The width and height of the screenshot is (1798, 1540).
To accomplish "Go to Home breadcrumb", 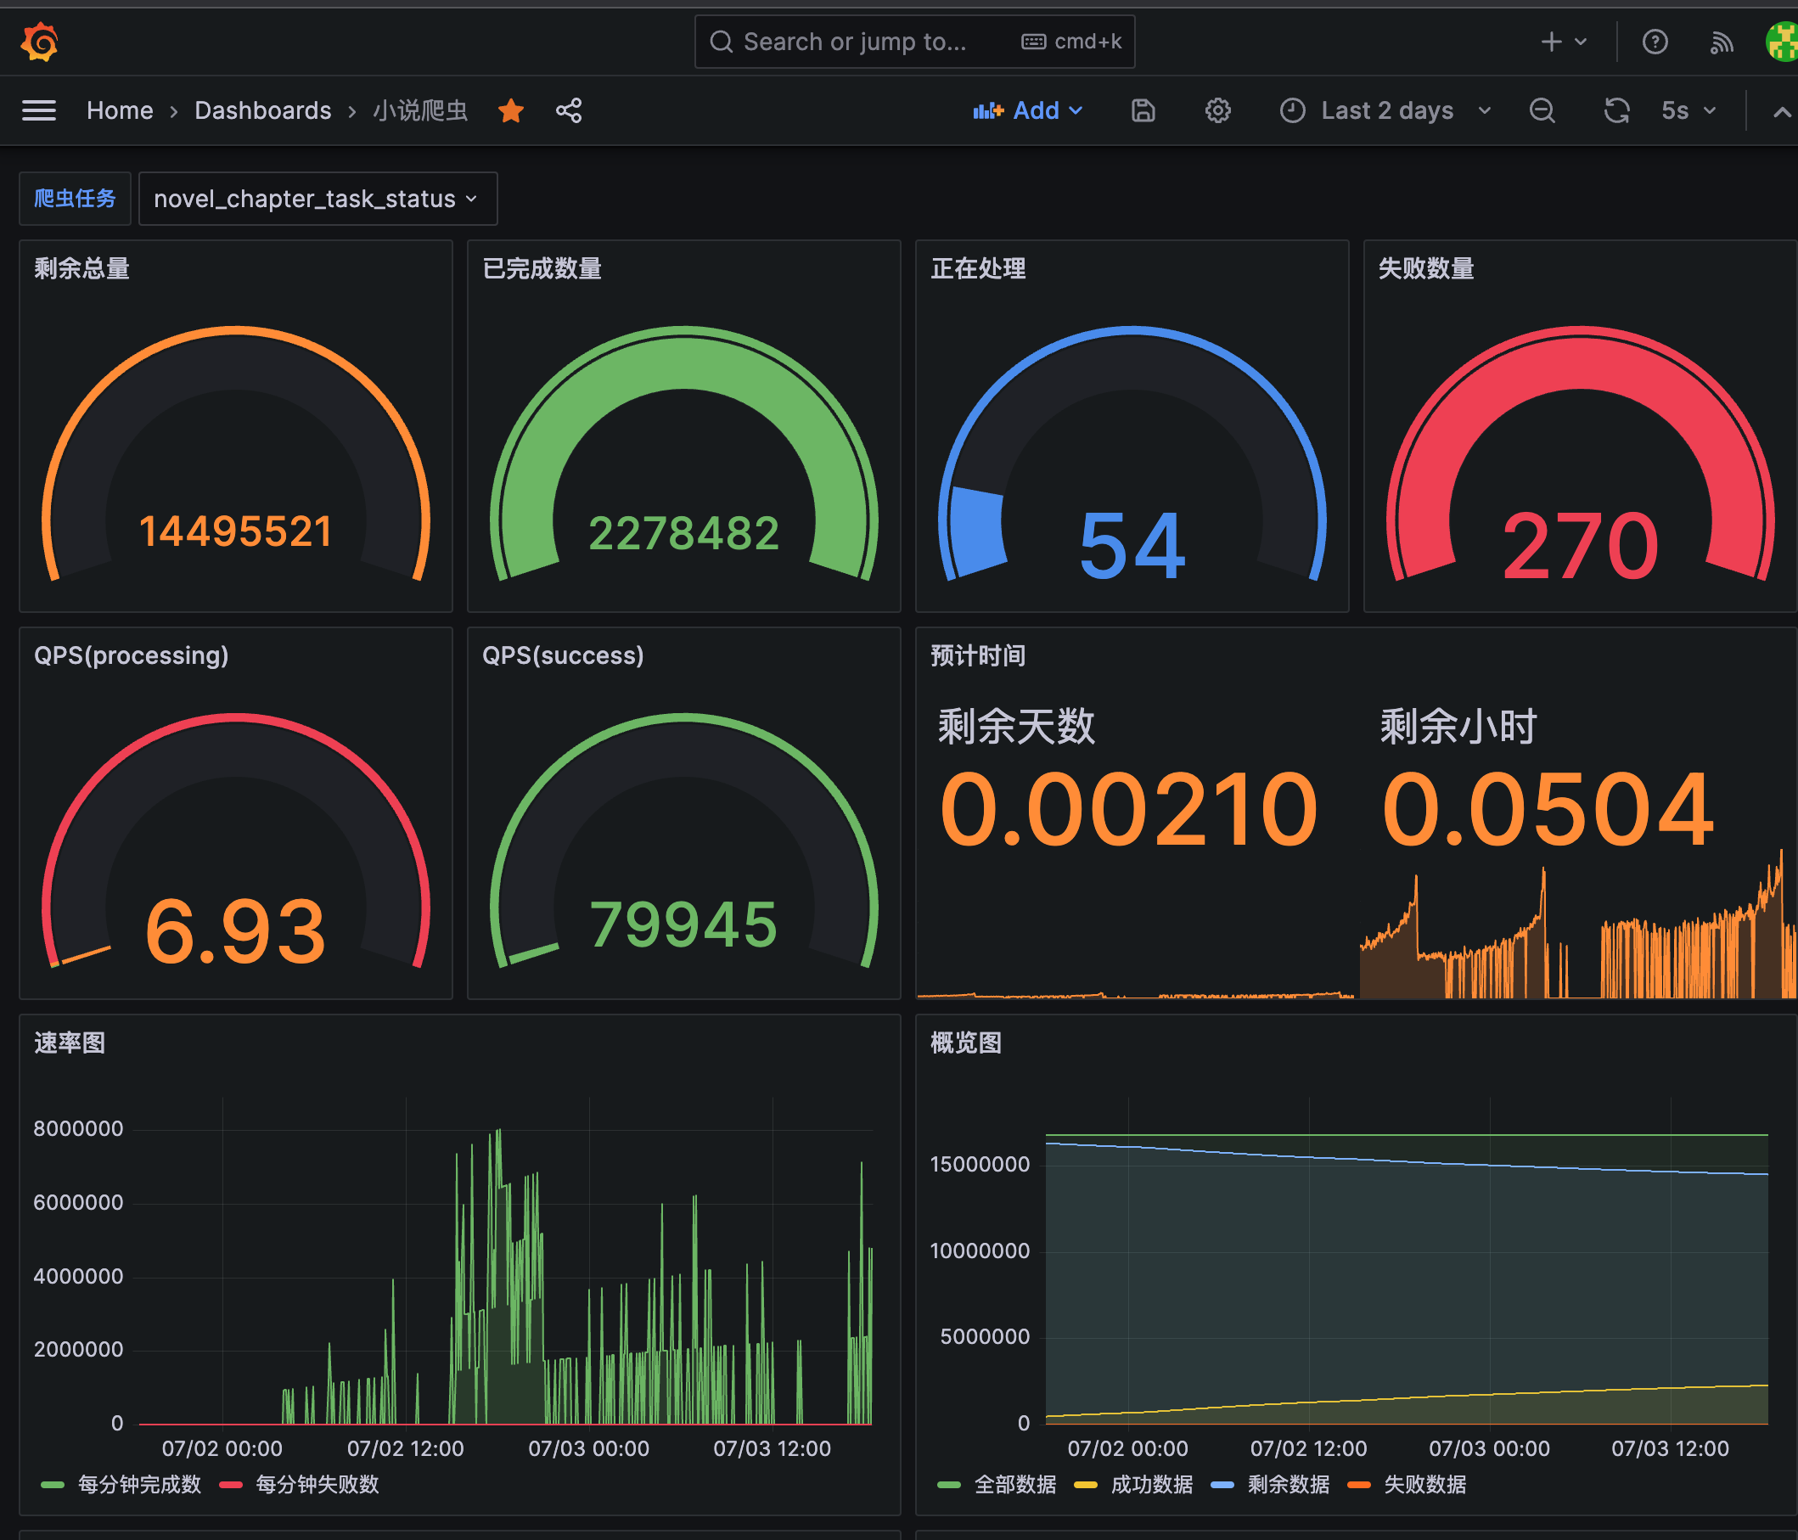I will 120,110.
